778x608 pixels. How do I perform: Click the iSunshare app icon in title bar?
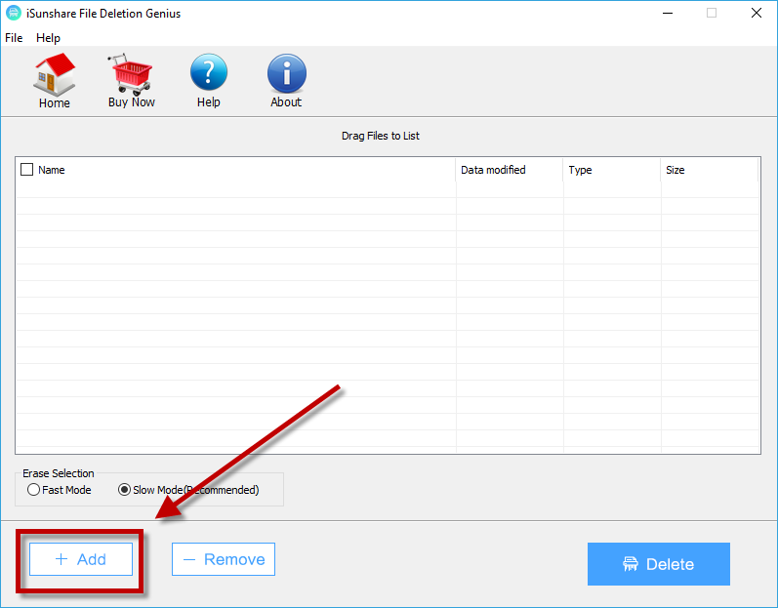click(14, 13)
